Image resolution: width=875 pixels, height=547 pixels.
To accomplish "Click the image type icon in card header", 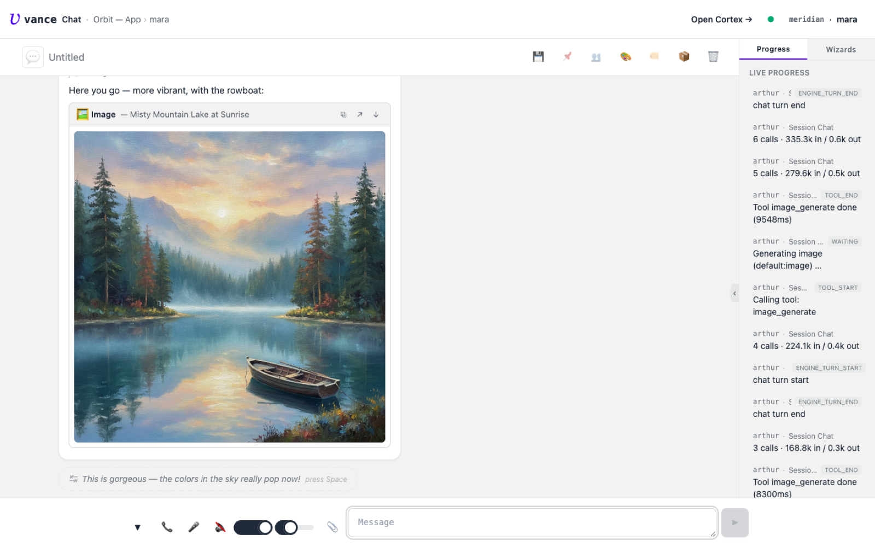I will (83, 114).
